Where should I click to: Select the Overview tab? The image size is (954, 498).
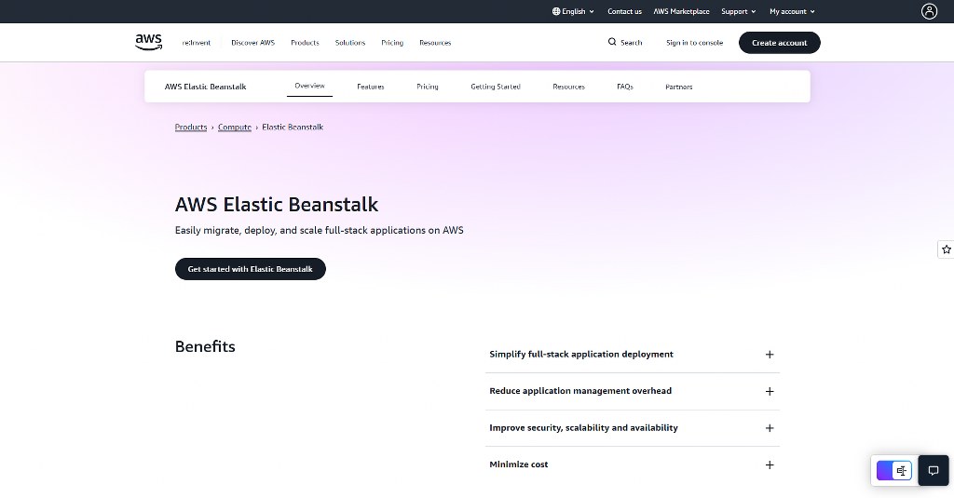pos(309,86)
